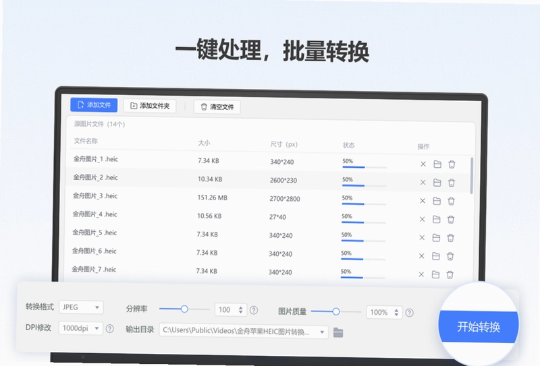
Task: Open folder for 金舟图片_2 .heic
Action: click(x=437, y=182)
